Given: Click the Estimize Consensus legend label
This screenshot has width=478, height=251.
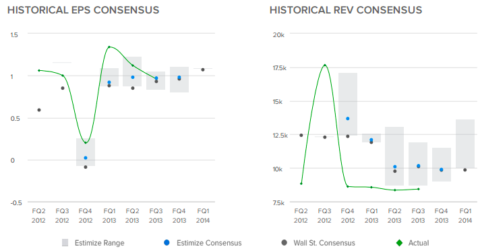Looking at the screenshot, I should (209, 243).
